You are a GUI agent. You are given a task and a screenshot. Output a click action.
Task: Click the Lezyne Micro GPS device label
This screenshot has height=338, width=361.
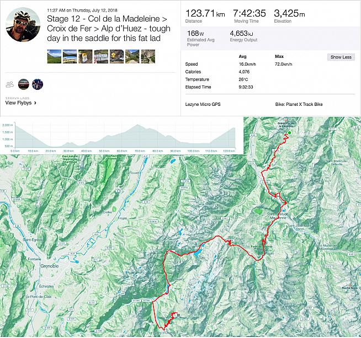pyautogui.click(x=208, y=104)
